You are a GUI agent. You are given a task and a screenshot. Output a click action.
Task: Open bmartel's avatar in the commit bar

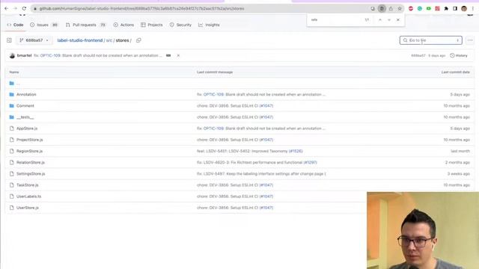pos(12,55)
